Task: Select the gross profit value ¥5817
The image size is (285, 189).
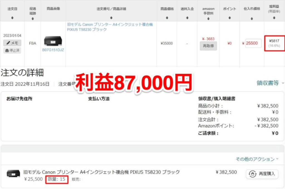Action: (x=274, y=41)
